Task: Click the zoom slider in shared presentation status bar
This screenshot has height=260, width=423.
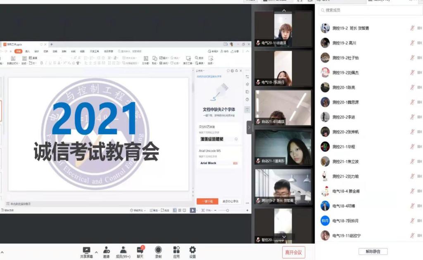Action: coord(227,210)
